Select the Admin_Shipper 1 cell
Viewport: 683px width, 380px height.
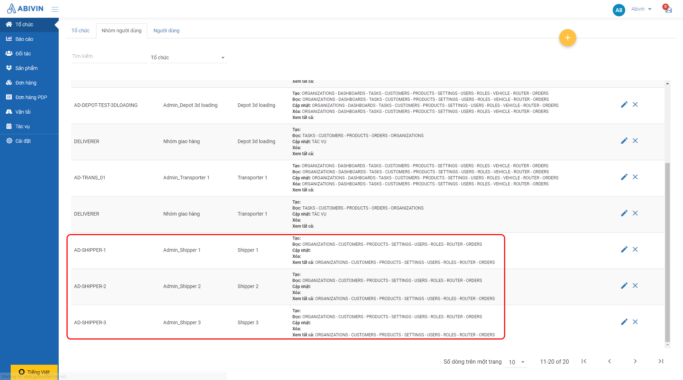click(182, 250)
